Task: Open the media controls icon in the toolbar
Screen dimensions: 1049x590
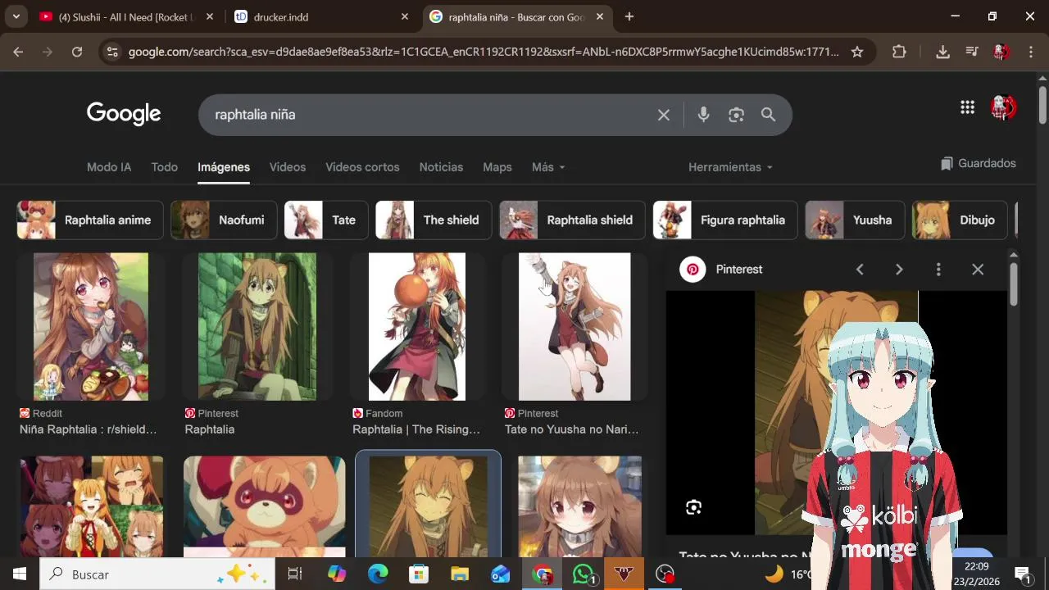Action: 972,52
